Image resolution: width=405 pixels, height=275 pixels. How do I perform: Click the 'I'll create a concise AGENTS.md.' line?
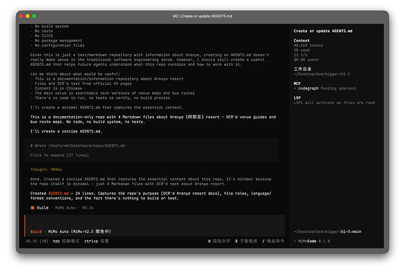[66, 131]
